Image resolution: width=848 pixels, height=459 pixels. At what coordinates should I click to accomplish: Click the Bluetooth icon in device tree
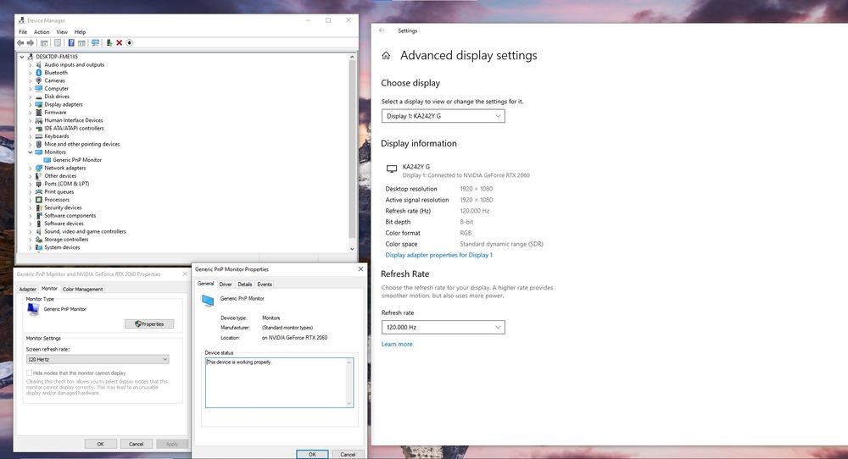pyautogui.click(x=39, y=72)
